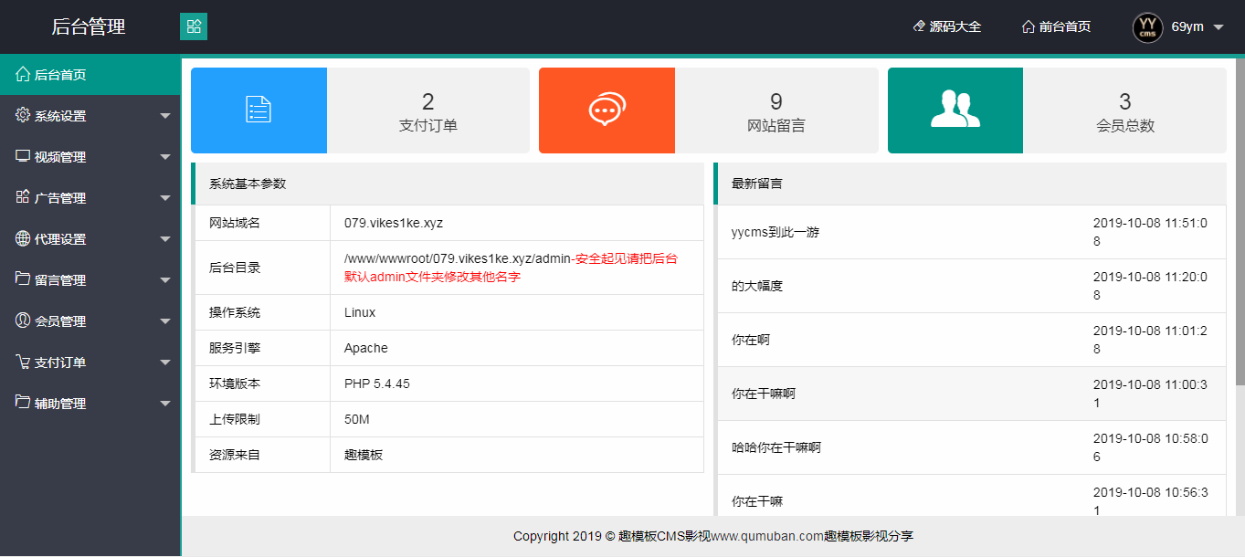This screenshot has height=557, width=1245.
Task: Click the YYcms user avatar
Action: [x=1147, y=27]
